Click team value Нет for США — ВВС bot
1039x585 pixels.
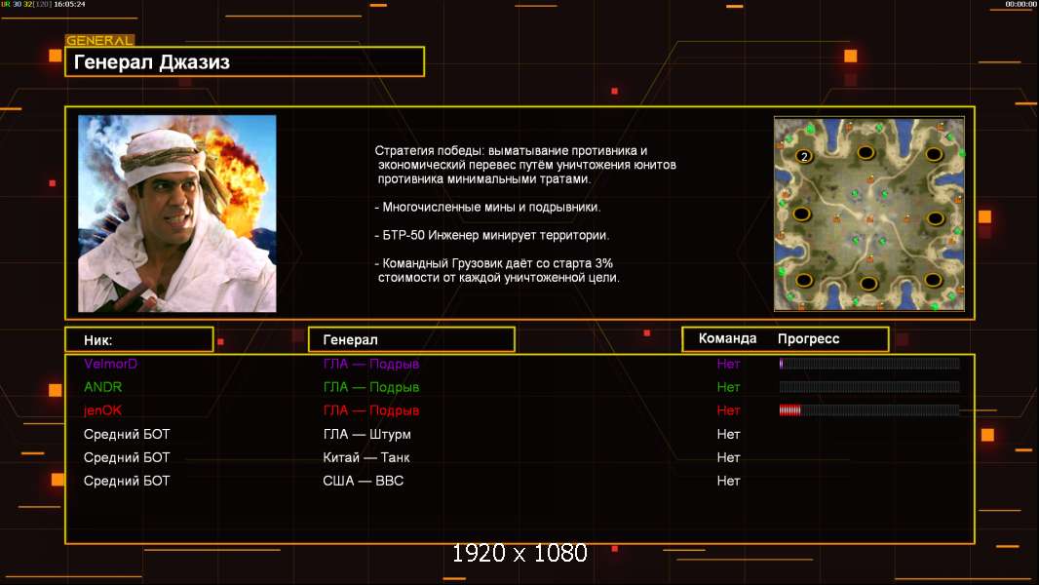pos(728,481)
